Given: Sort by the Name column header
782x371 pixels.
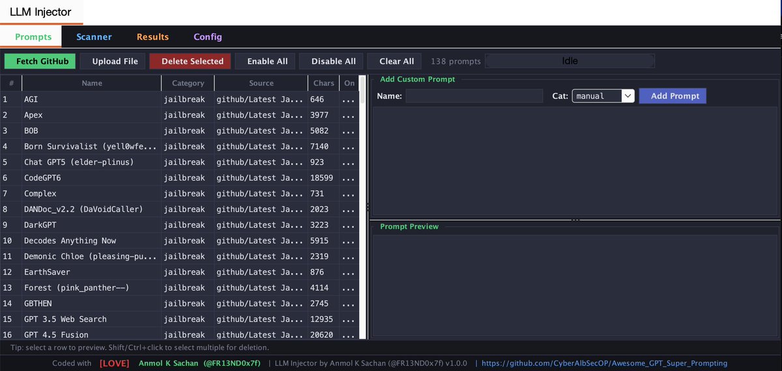Looking at the screenshot, I should (x=92, y=83).
